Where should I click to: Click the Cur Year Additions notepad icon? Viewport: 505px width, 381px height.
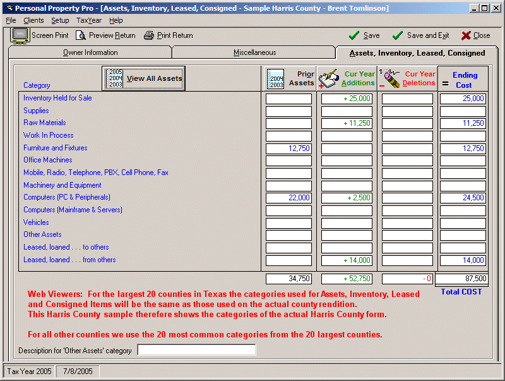(328, 78)
